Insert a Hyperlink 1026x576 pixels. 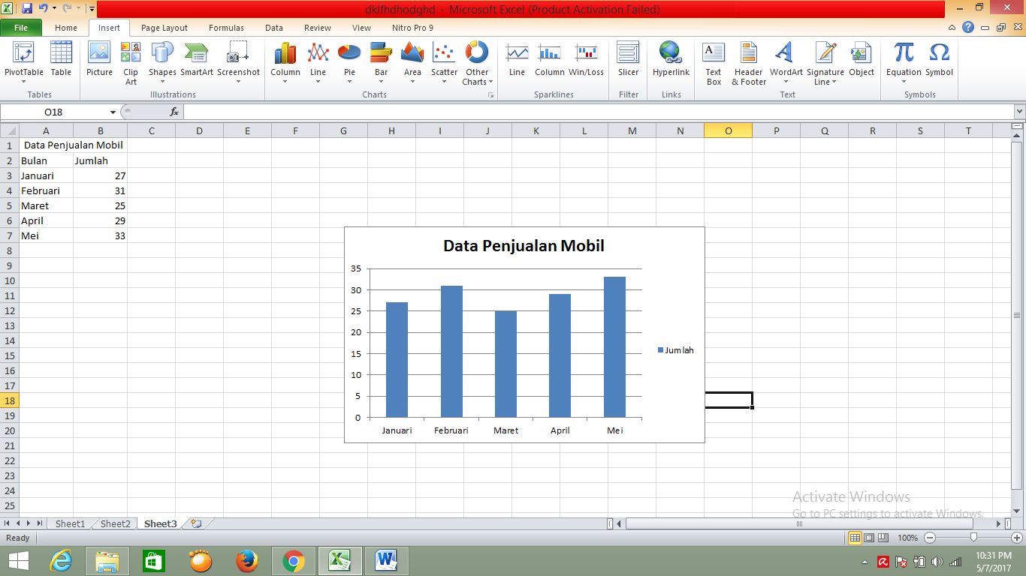point(671,60)
